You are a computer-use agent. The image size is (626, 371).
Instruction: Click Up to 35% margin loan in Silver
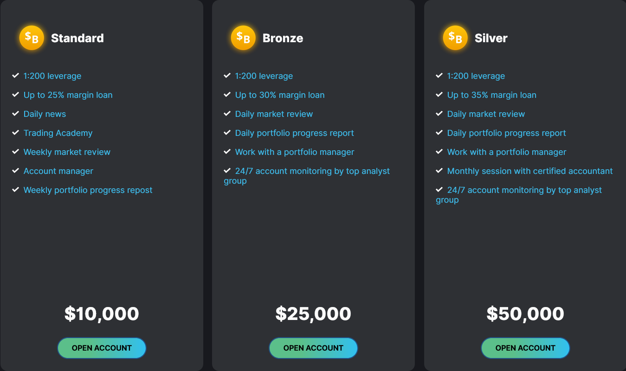tap(491, 95)
